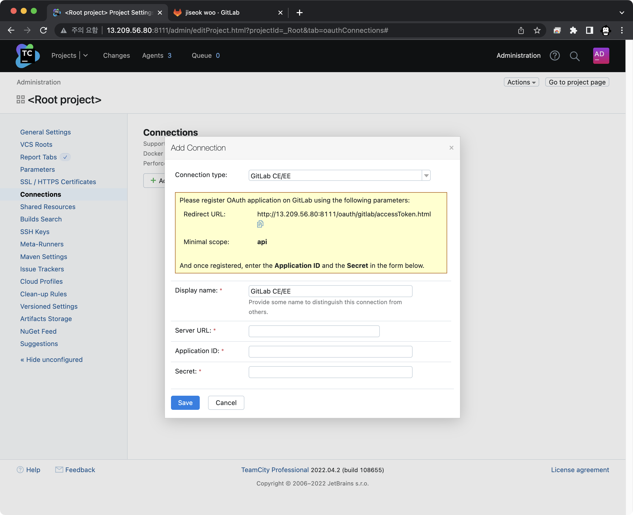Open SSL / HTTPS Certificates

[58, 182]
